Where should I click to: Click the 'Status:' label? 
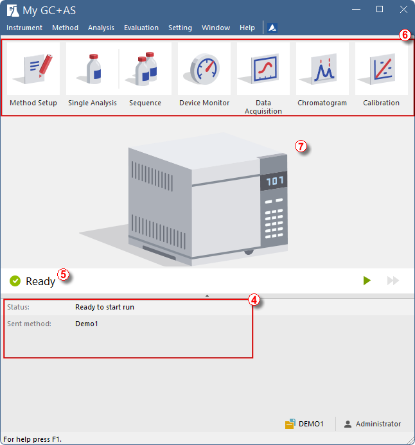pyautogui.click(x=18, y=307)
